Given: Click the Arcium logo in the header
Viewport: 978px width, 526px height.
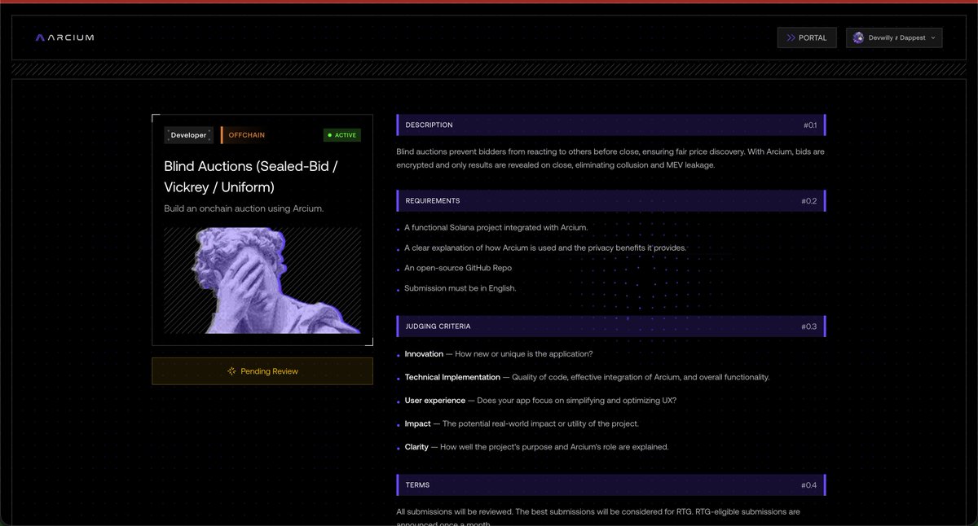Looking at the screenshot, I should click(x=64, y=37).
